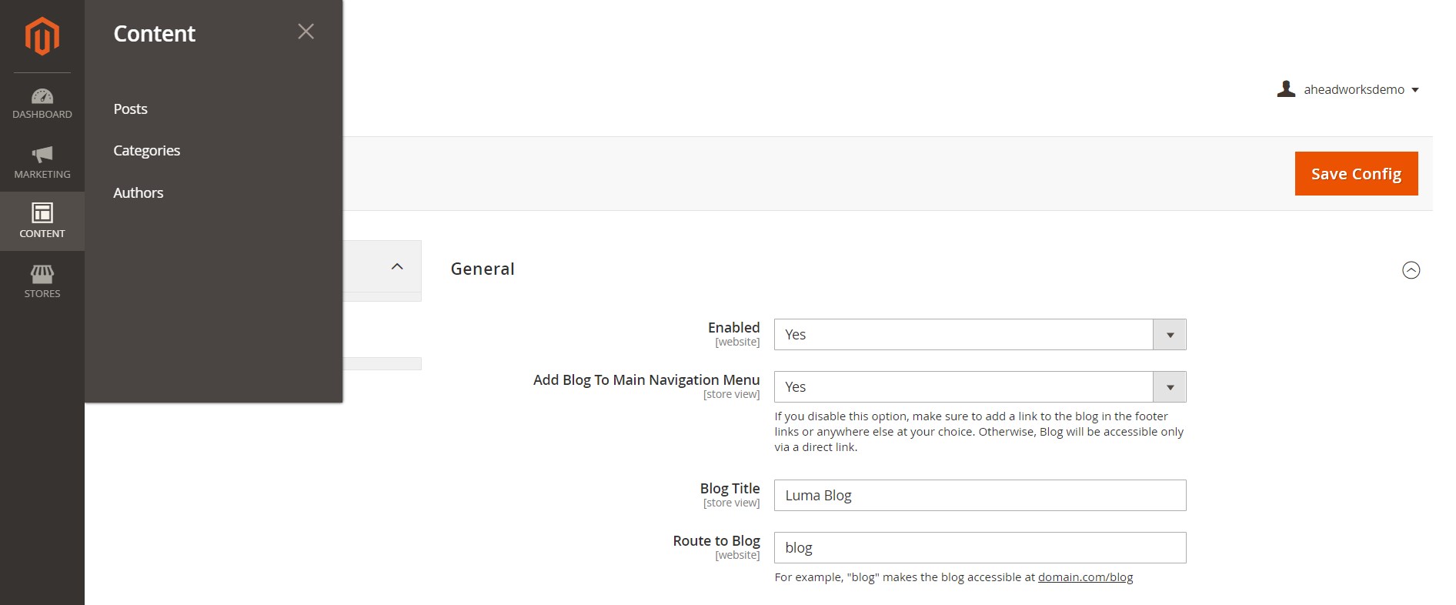Collapse the General section with circle chevron

1411,270
